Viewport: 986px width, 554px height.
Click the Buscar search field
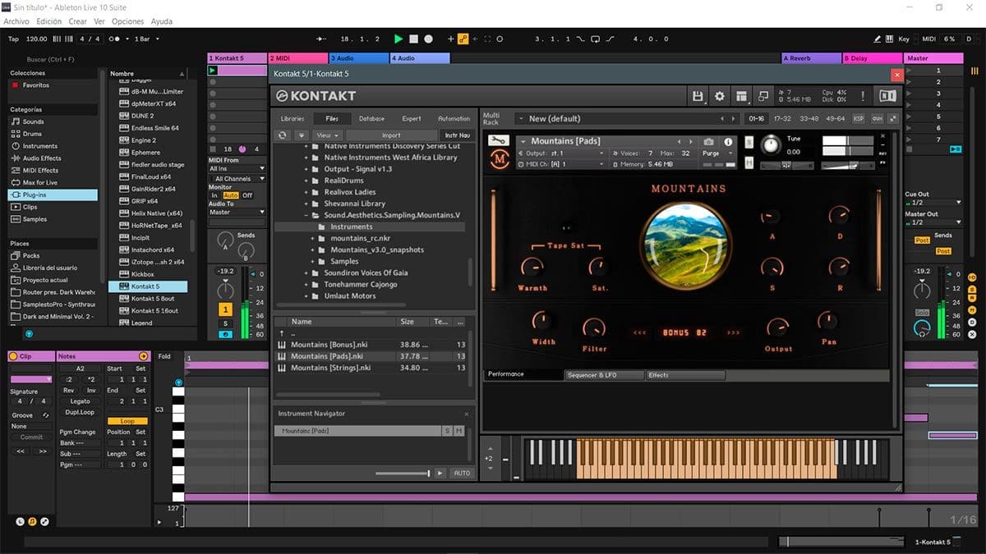coord(52,59)
